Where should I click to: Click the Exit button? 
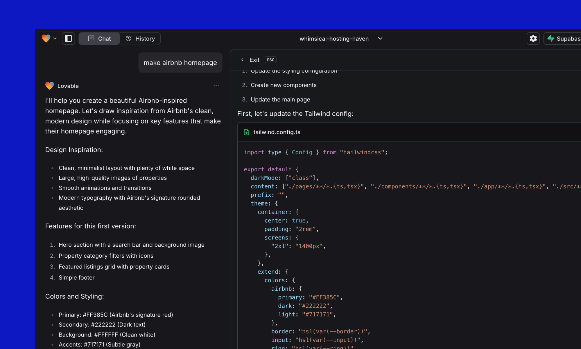(x=254, y=60)
